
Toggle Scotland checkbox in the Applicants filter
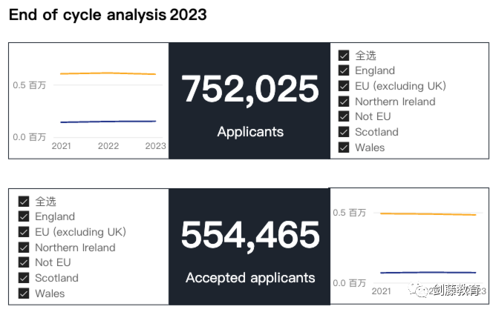coord(344,132)
